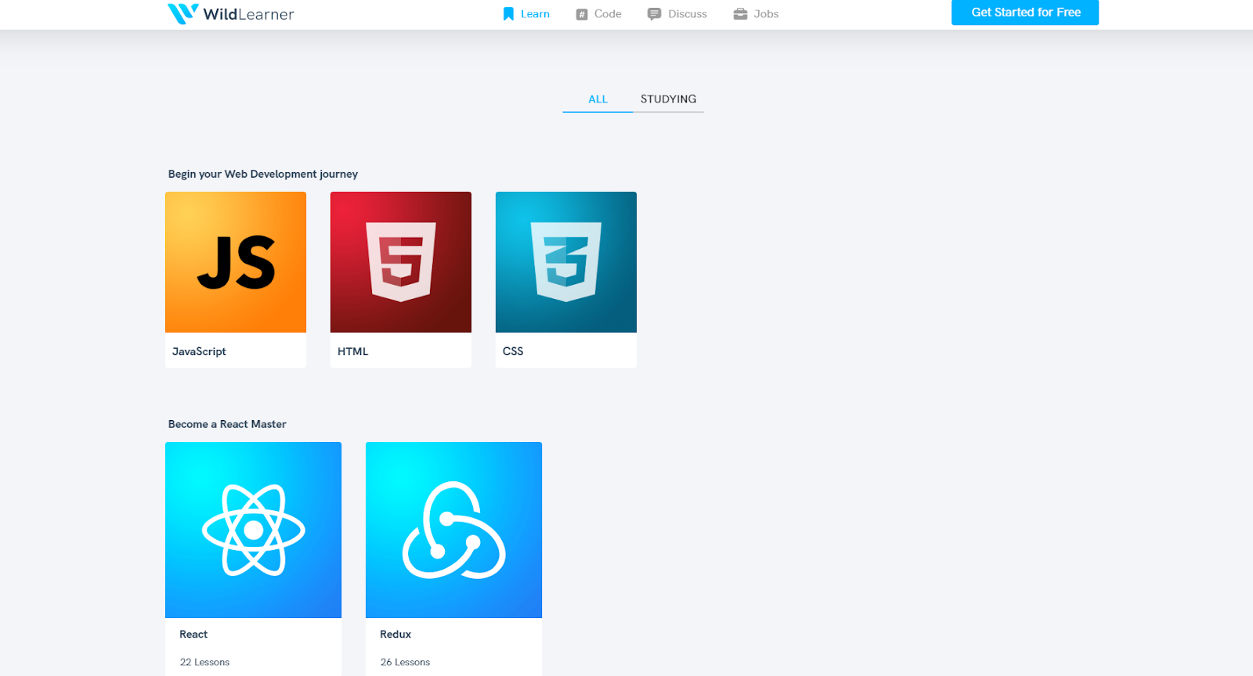Click the WildLearner logo icon
The image size is (1253, 676).
[x=182, y=13]
